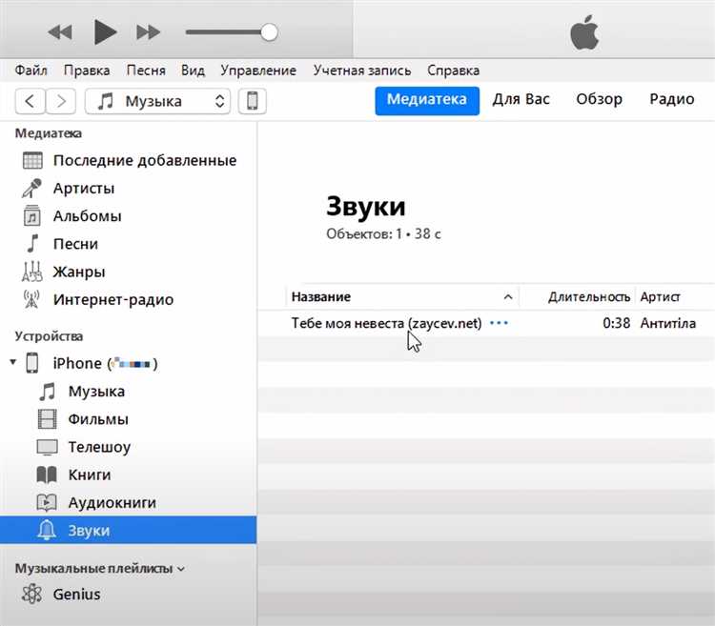Collapse the iPhone device tree triangle
This screenshot has width=715, height=626.
pyautogui.click(x=13, y=362)
